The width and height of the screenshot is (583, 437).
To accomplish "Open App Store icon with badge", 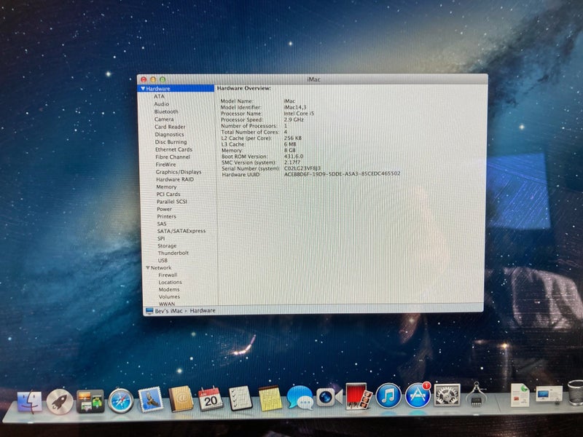I will [x=418, y=395].
